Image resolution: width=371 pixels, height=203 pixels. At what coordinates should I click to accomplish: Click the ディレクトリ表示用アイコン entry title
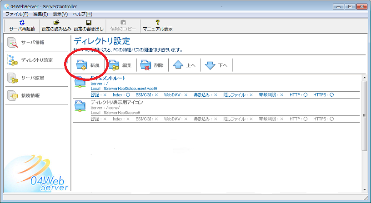tap(117, 102)
